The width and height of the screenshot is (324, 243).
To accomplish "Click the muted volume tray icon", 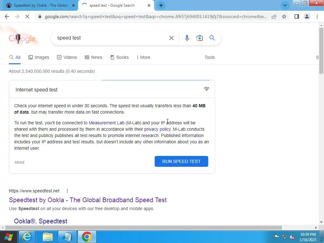I will [292, 237].
